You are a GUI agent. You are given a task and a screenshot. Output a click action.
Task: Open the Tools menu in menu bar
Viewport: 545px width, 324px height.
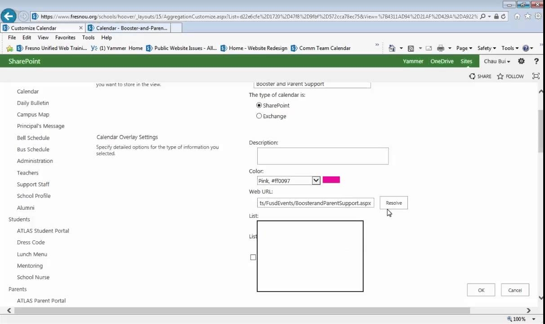point(88,37)
